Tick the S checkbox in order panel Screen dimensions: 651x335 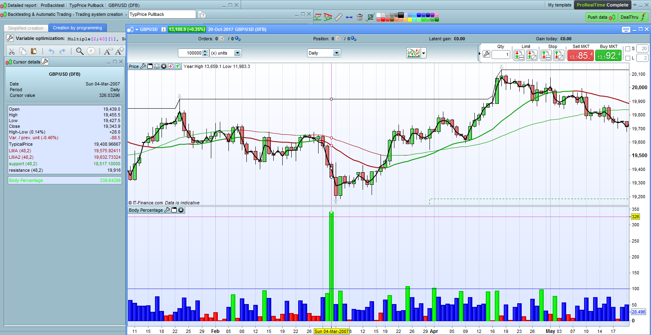pyautogui.click(x=628, y=49)
